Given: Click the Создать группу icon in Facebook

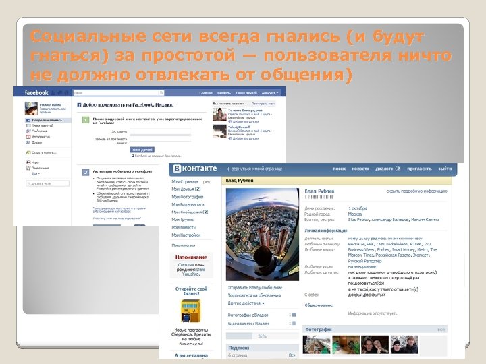Looking at the screenshot, I should (28, 152).
